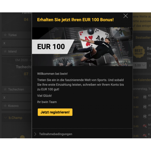Open the 5.00 stake dropdown
Image resolution: width=151 pixels, height=151 pixels.
click(140, 66)
